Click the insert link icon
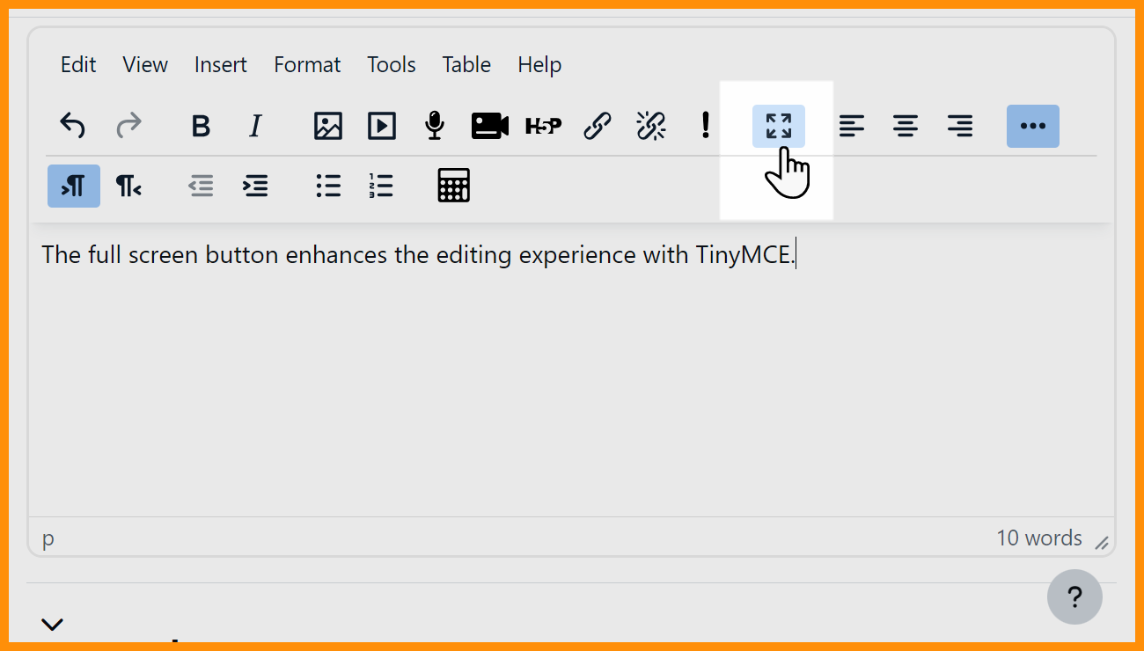1144x651 pixels. [x=598, y=126]
